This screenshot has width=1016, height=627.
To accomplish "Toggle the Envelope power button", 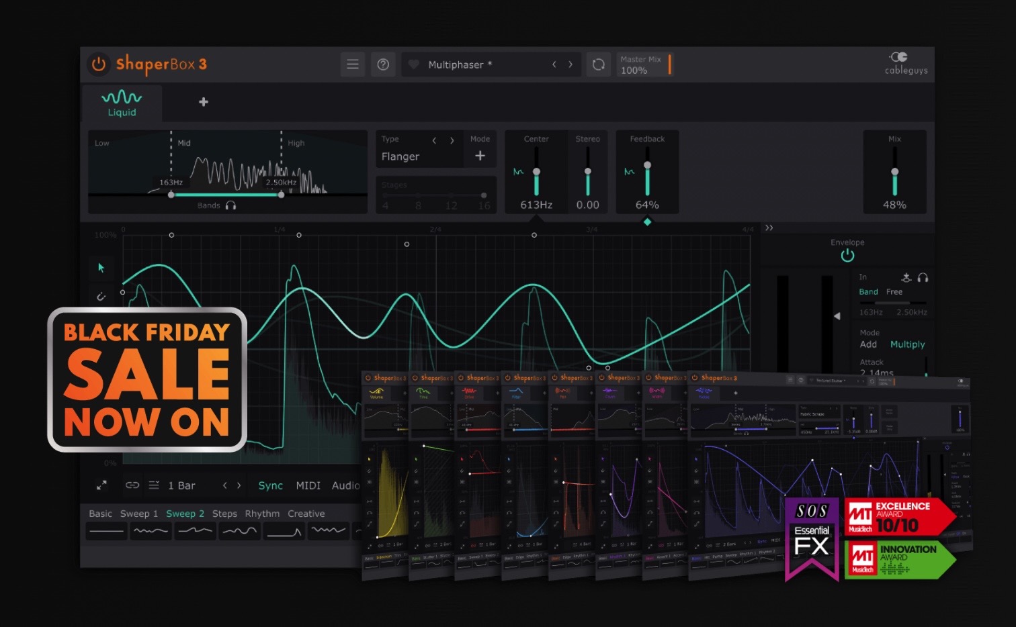I will pos(847,255).
